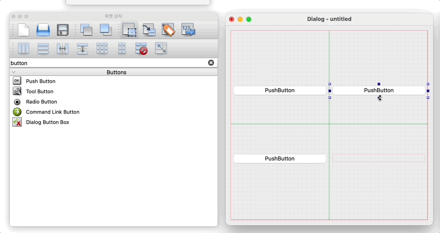This screenshot has width=440, height=233.
Task: Click the Buttons category header label
Action: [x=117, y=73]
